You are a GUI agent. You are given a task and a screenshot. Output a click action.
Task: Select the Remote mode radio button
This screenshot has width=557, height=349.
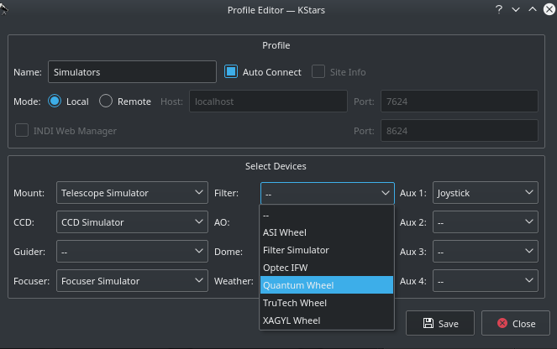point(106,102)
